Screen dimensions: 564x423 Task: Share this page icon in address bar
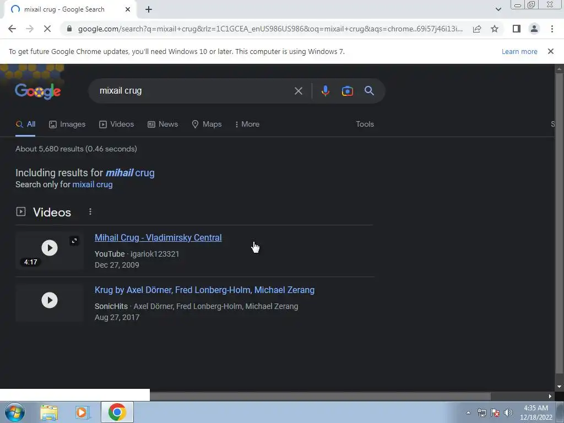[x=477, y=29]
